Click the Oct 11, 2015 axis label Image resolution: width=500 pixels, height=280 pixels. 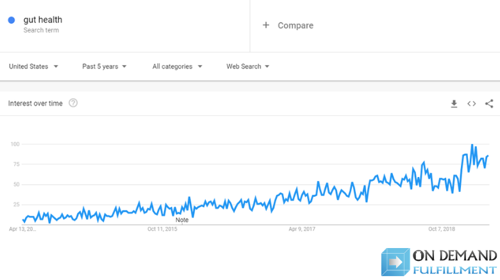click(x=162, y=229)
